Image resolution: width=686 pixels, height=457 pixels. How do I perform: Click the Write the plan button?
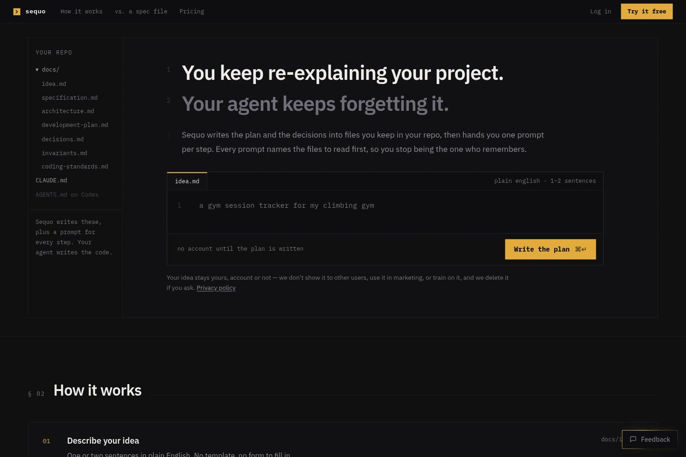[550, 249]
